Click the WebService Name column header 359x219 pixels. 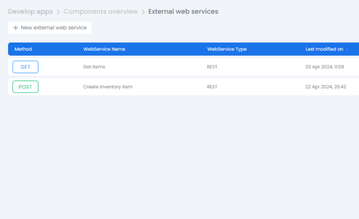pos(104,49)
